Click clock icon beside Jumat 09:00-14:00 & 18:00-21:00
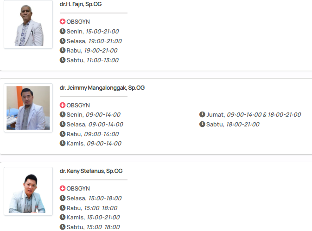 pos(202,115)
